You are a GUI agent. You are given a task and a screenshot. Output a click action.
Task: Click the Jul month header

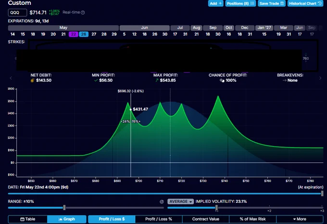pyautogui.click(x=180, y=28)
